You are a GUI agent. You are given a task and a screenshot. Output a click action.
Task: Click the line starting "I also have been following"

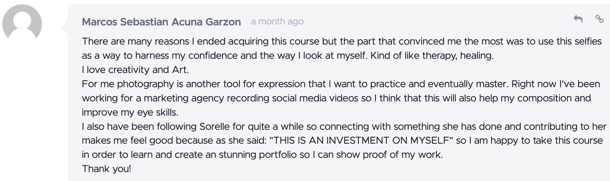(x=344, y=127)
